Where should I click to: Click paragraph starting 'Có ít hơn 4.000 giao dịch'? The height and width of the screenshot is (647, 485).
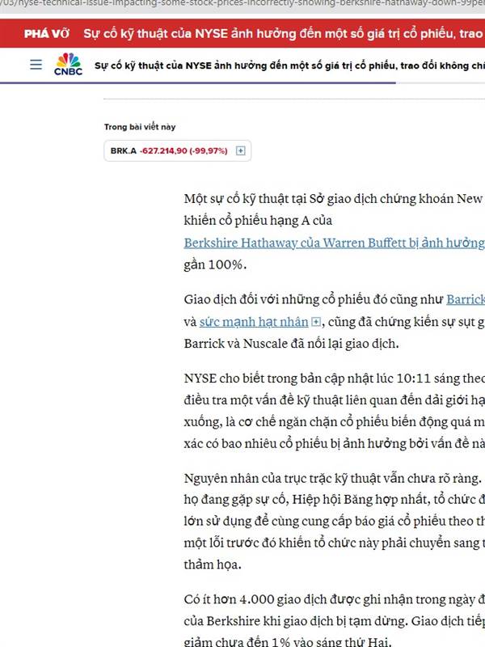click(335, 620)
